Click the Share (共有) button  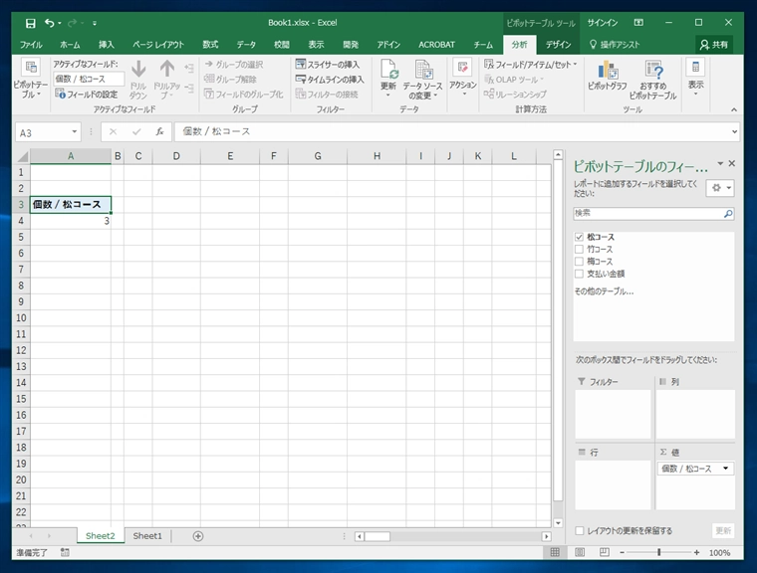coord(714,45)
